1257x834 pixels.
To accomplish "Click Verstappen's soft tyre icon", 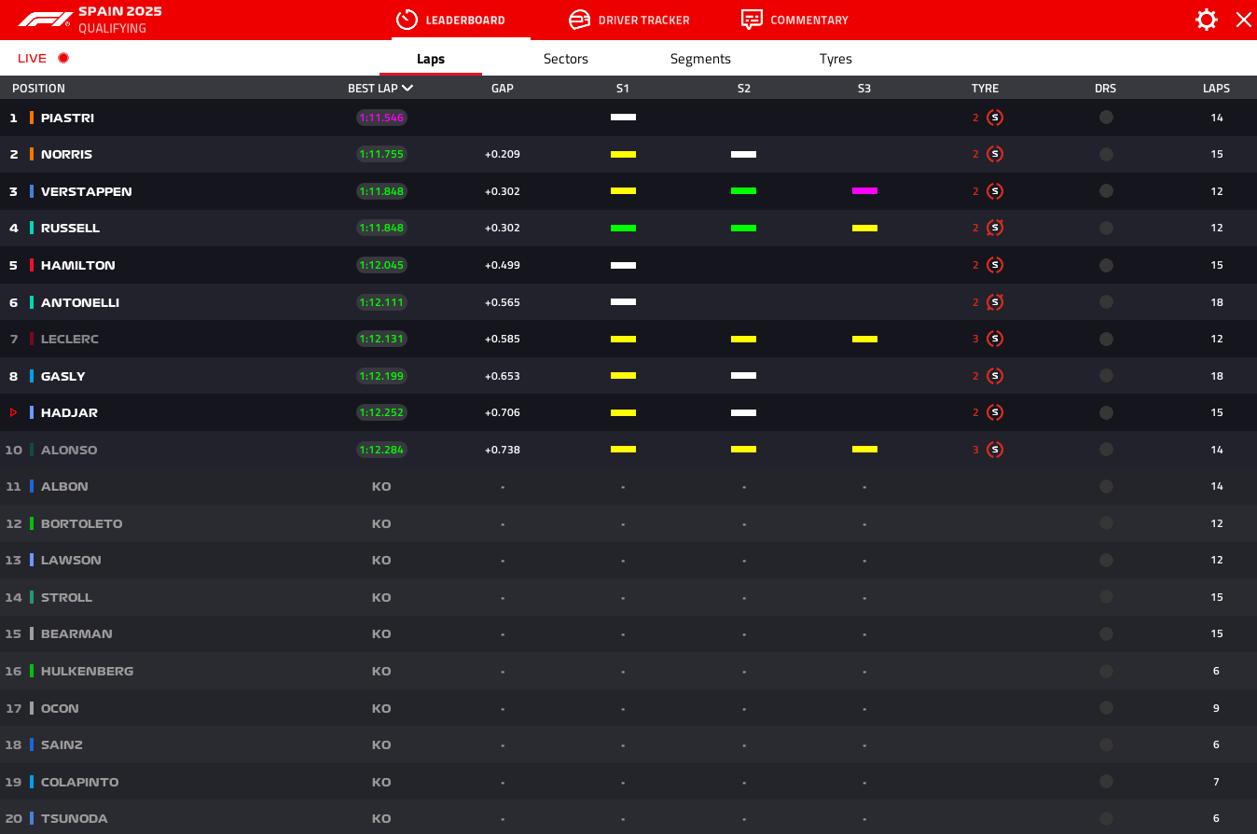I will point(995,191).
